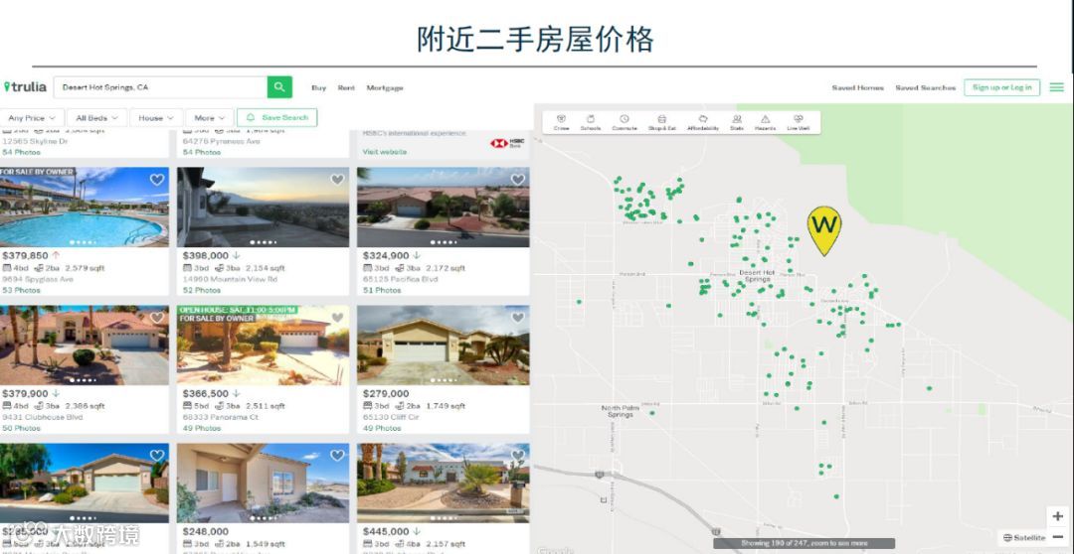Open the Mortgage menu
This screenshot has width=1074, height=554.
tap(384, 87)
